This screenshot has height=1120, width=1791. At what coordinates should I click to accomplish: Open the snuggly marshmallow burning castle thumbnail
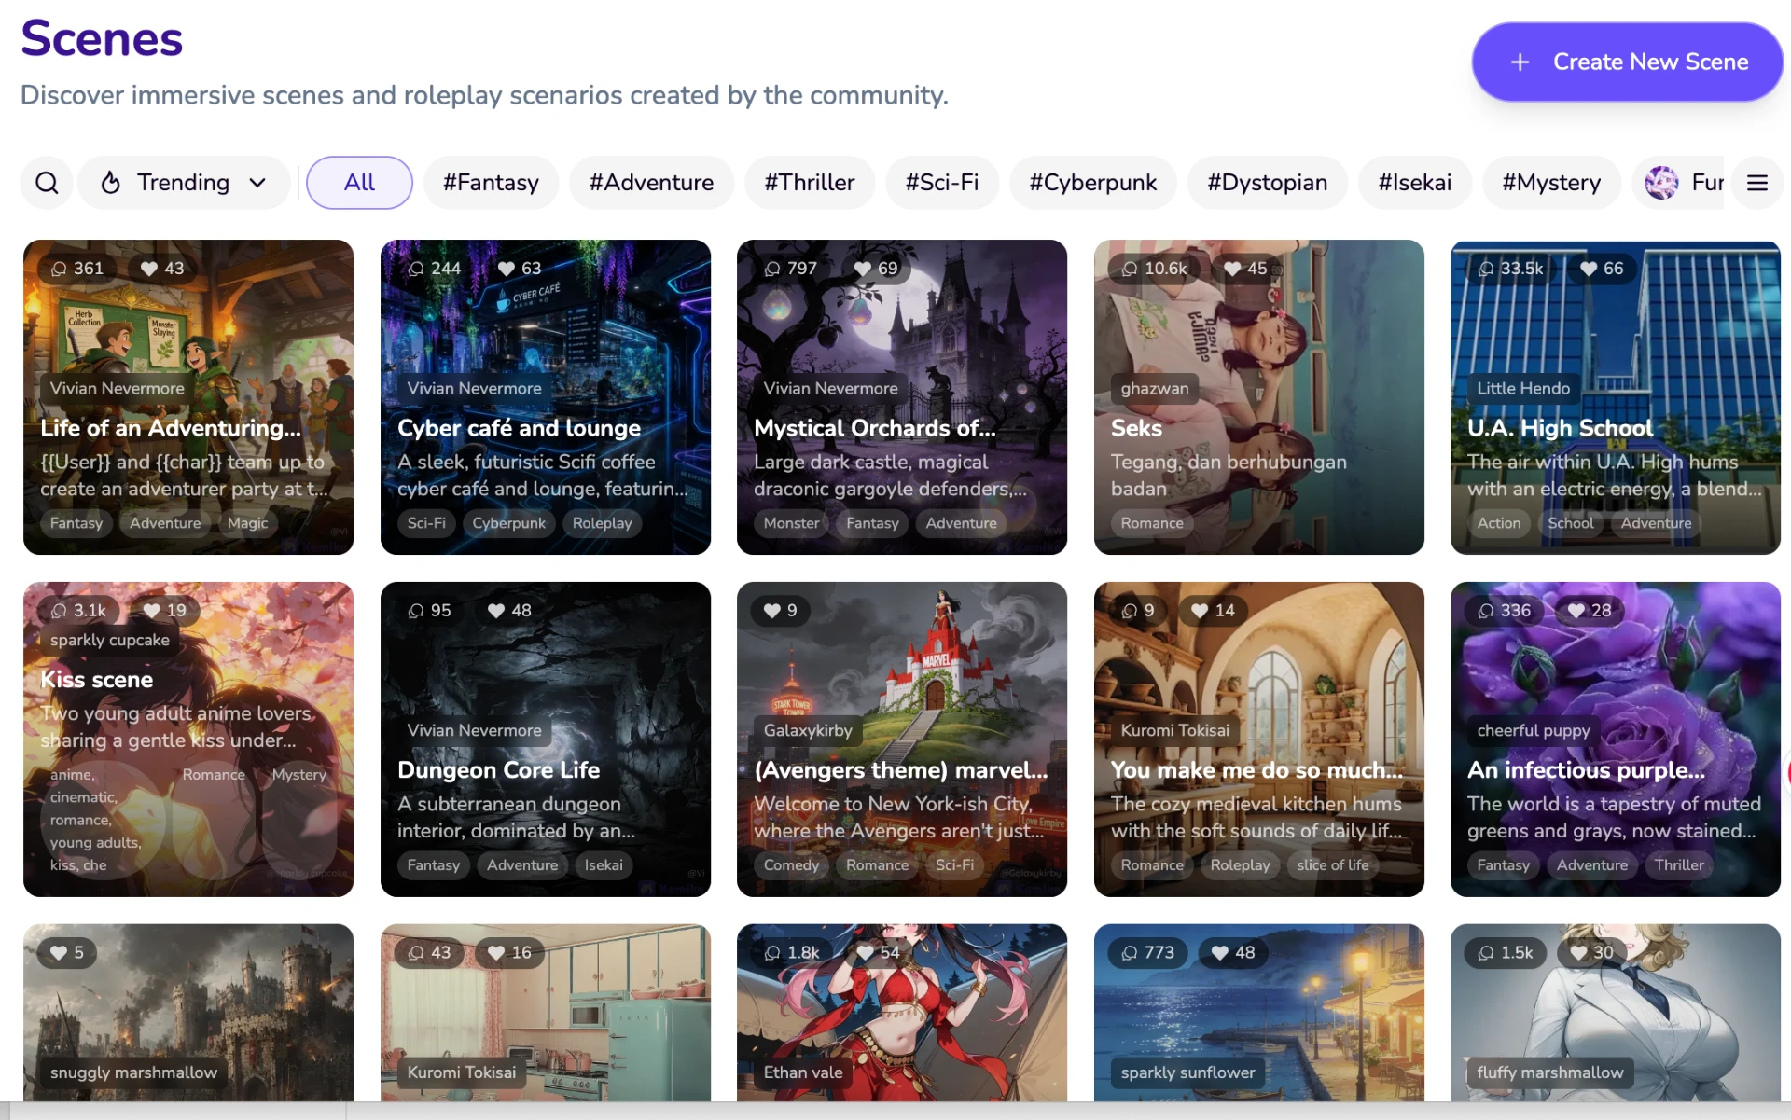(x=188, y=1013)
